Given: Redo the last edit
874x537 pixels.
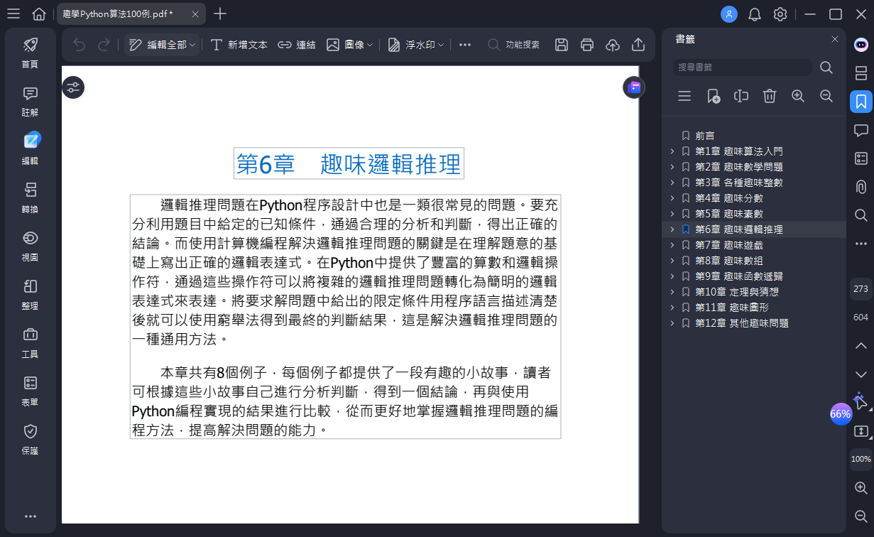Looking at the screenshot, I should (x=104, y=45).
